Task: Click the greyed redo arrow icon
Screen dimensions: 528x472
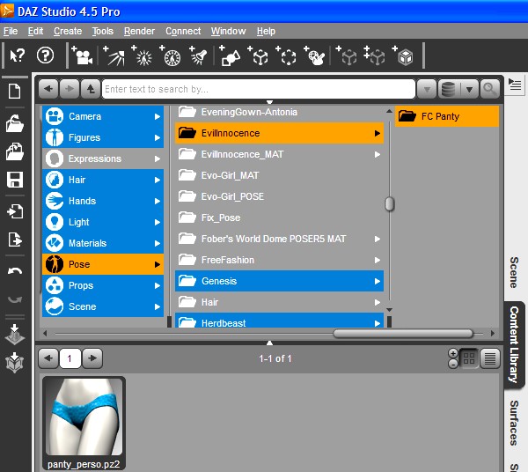Action: coord(15,299)
